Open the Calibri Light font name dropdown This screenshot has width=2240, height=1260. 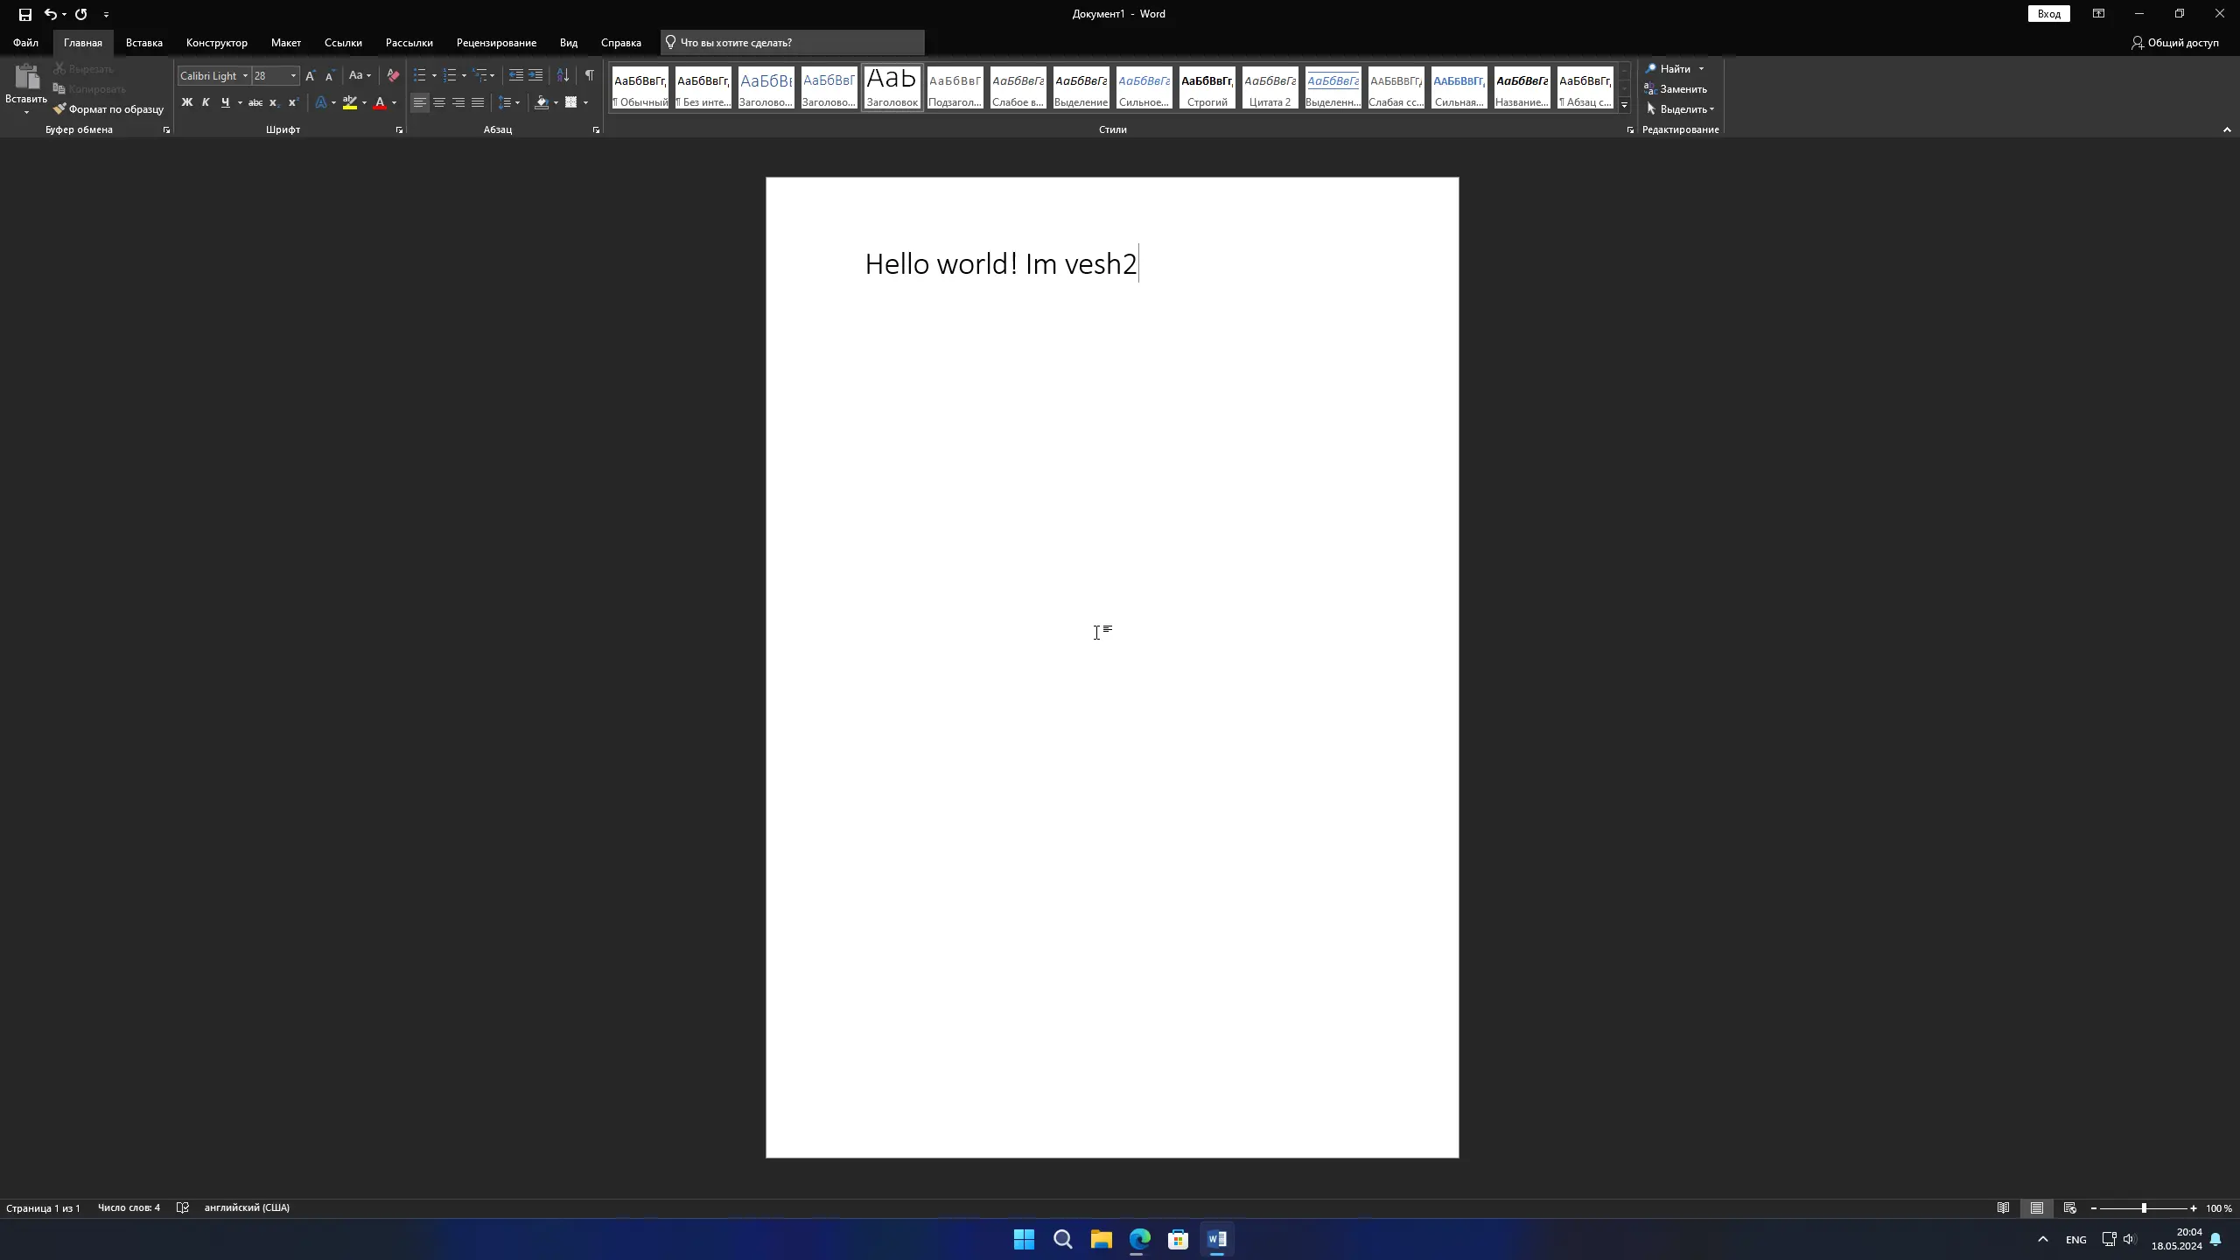point(245,76)
